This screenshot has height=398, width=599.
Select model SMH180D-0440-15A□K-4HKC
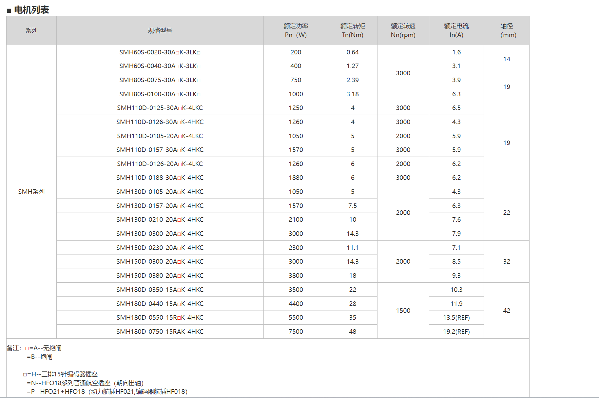pos(160,304)
